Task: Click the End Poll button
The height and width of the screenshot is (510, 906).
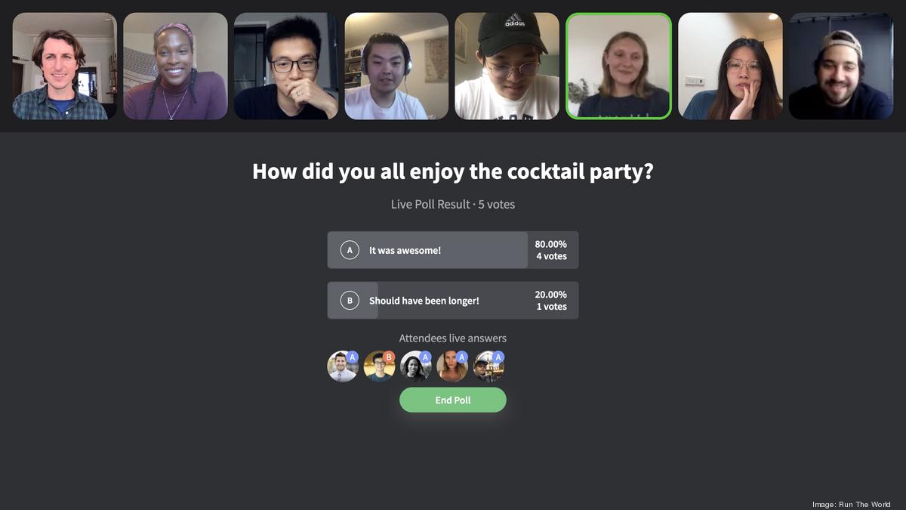Action: (x=452, y=400)
